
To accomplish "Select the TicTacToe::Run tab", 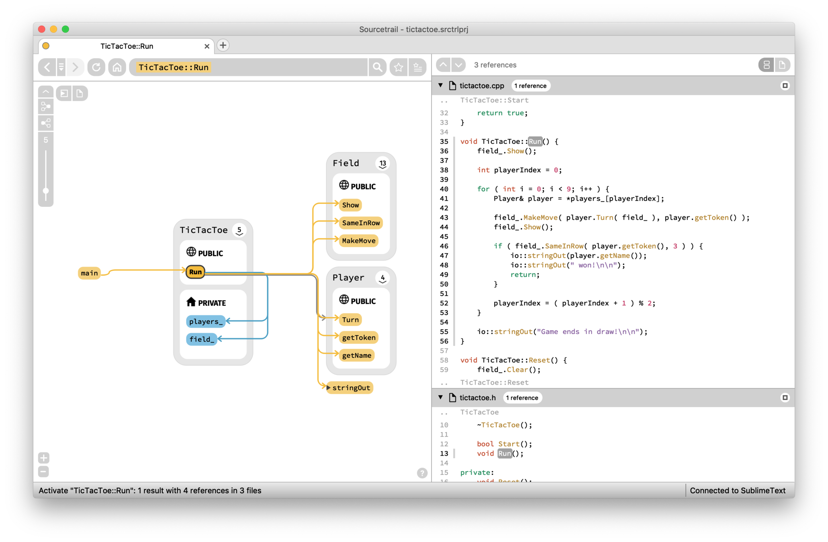I will 127,46.
